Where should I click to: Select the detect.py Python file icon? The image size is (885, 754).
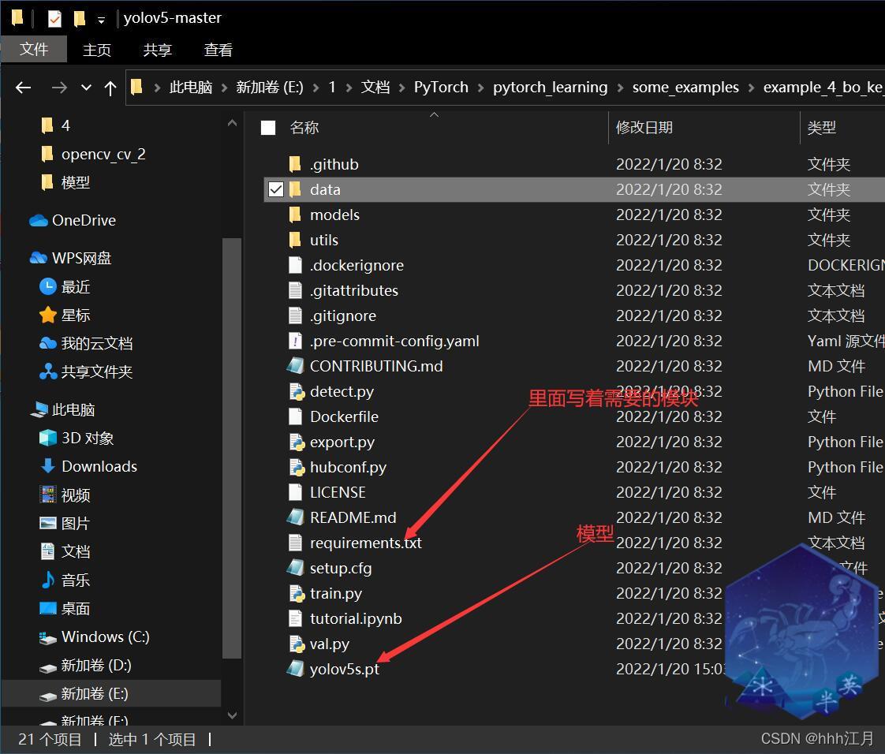click(x=297, y=391)
